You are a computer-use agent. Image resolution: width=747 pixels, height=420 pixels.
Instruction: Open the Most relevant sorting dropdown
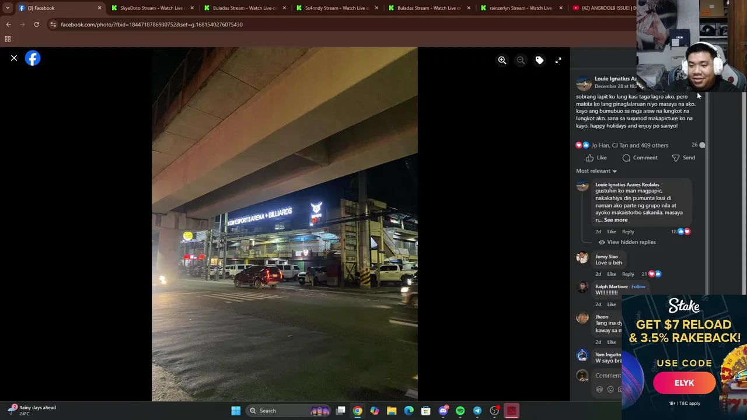(596, 171)
